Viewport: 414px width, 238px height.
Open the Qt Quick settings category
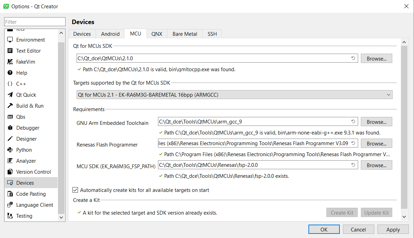pos(26,95)
